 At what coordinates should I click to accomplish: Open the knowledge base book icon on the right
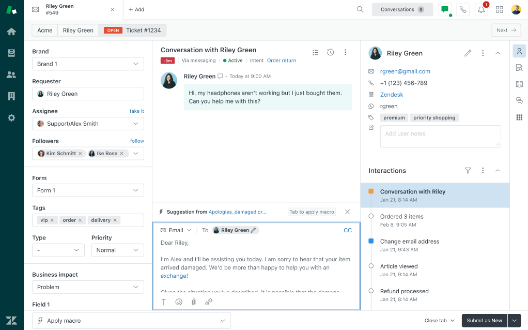point(519,84)
